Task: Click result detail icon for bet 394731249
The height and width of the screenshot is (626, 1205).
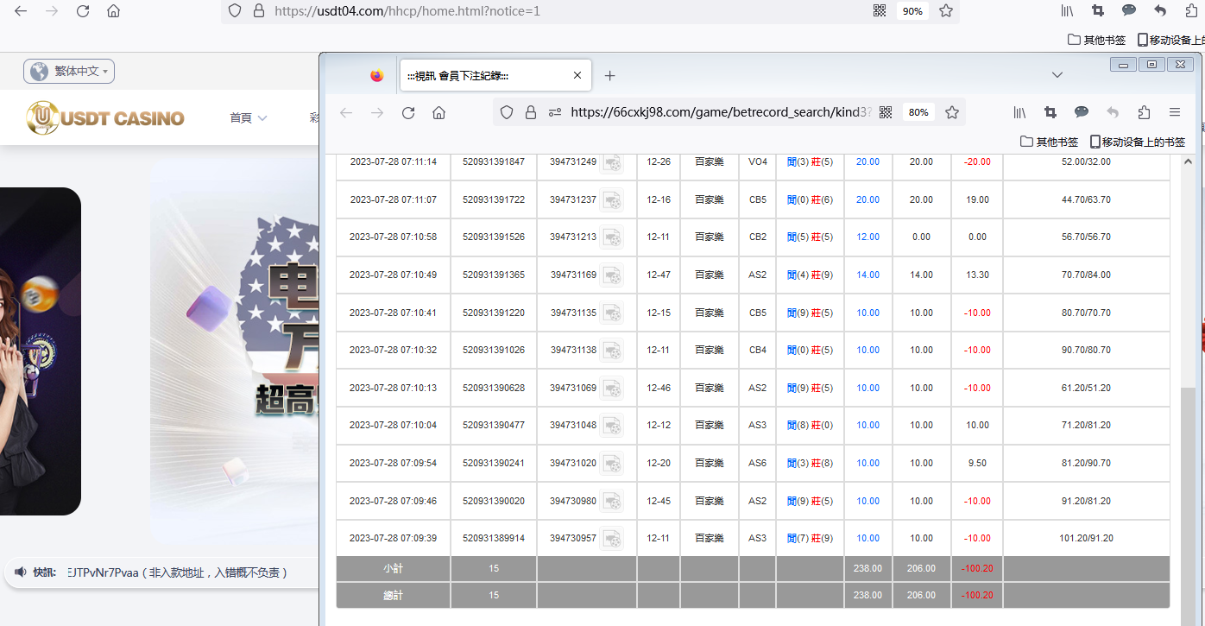Action: [x=612, y=162]
